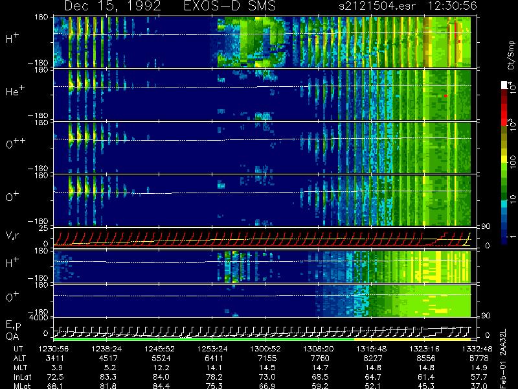Viewport: 518px width, 389px height.
Task: Click UT value '1253:24'
Action: [212, 349]
